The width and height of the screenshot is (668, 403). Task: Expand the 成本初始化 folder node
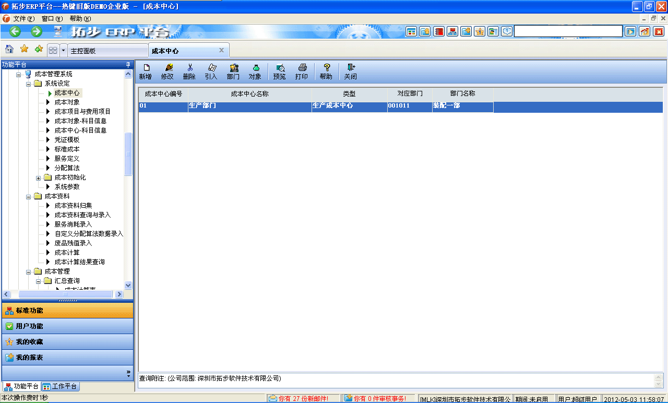(39, 177)
